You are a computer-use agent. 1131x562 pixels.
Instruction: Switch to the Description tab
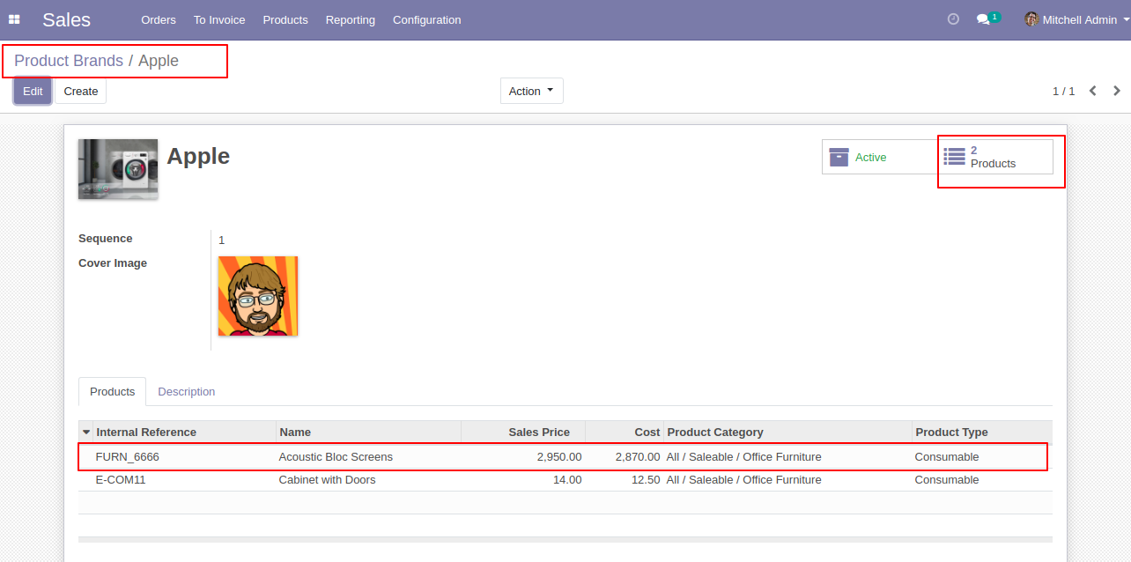[187, 391]
